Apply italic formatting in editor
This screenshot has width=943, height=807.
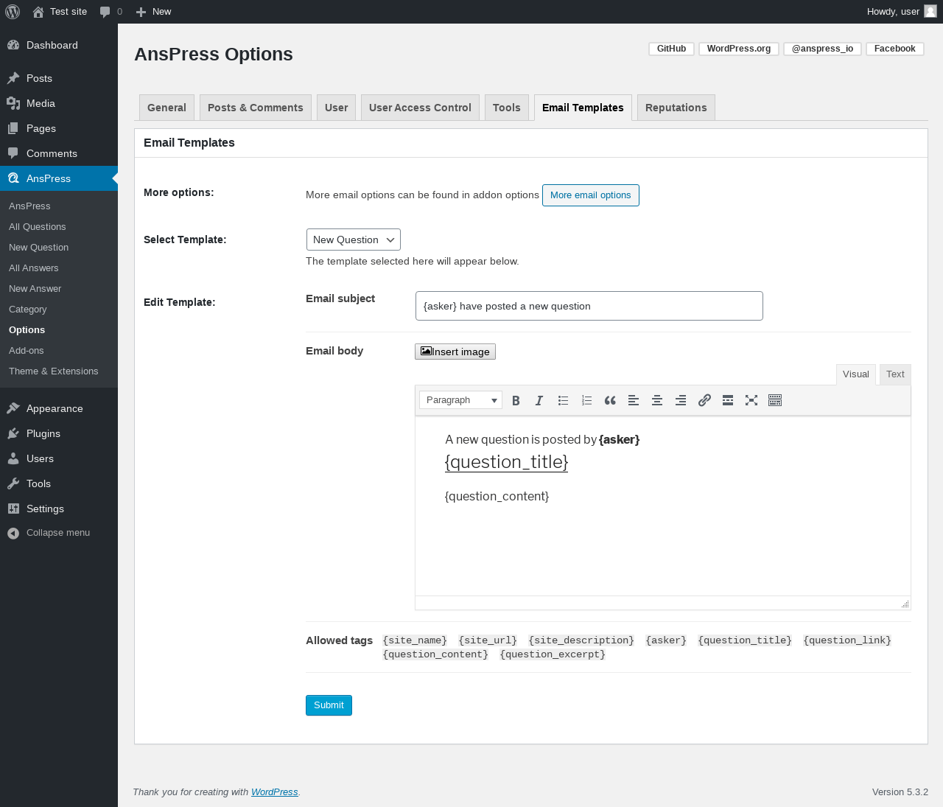click(x=539, y=400)
